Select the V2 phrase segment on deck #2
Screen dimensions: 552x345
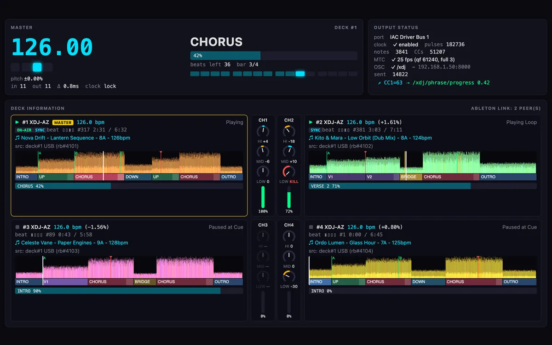pyautogui.click(x=382, y=177)
